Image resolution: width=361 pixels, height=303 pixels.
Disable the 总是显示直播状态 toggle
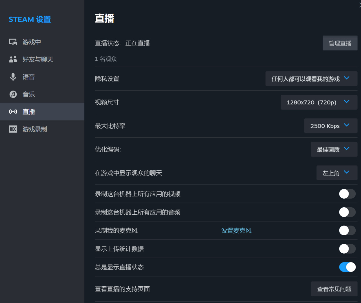click(347, 267)
